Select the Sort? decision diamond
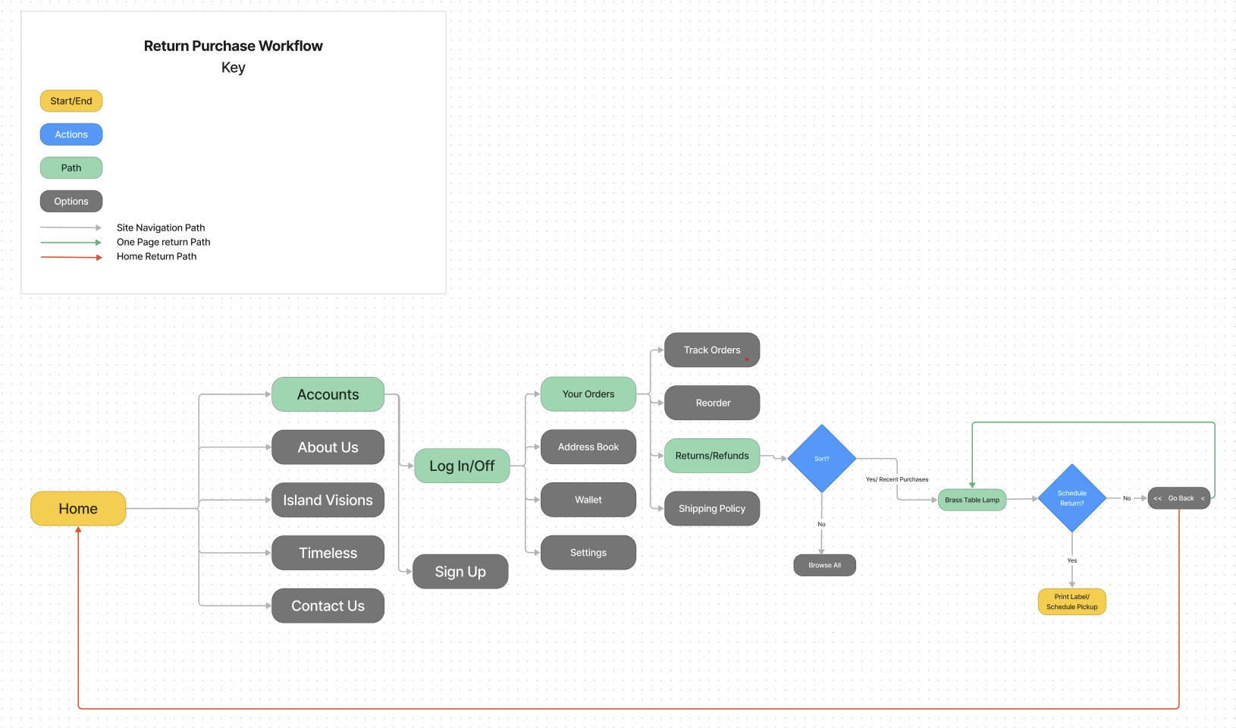The height and width of the screenshot is (728, 1236). point(822,459)
